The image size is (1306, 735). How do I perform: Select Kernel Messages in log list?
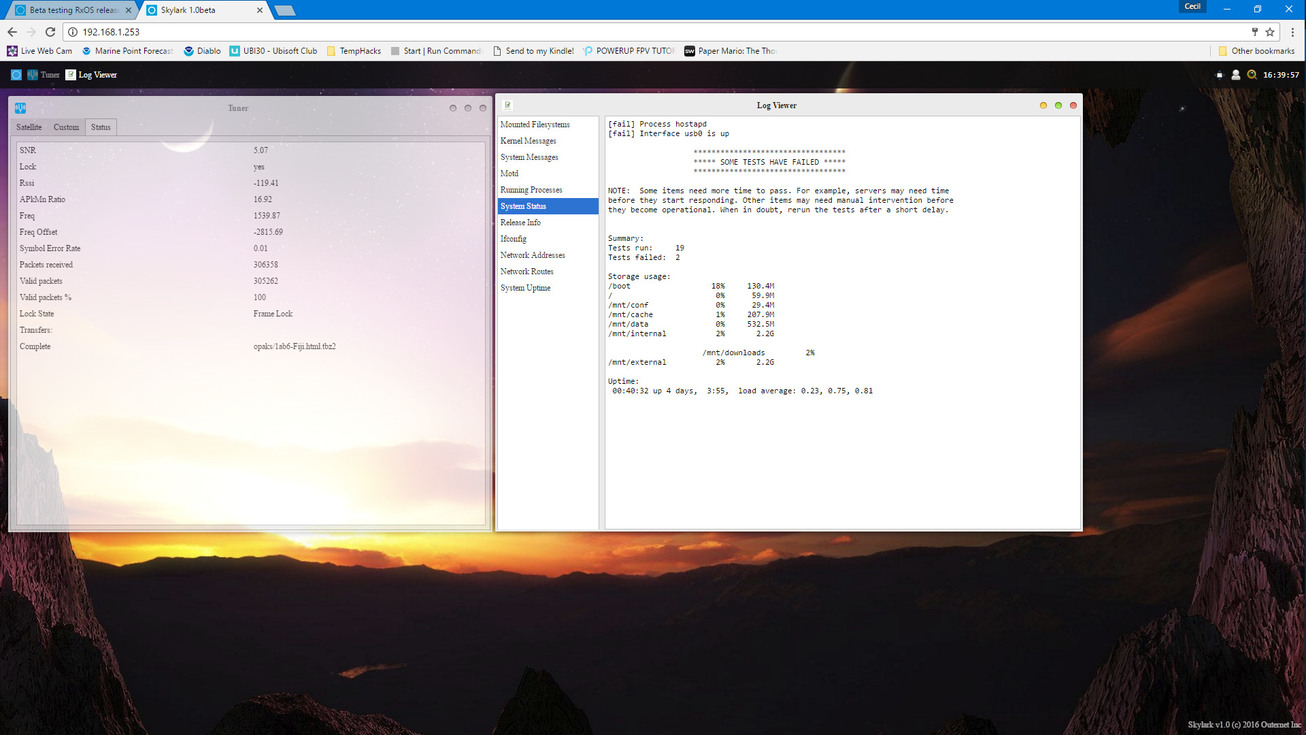[528, 141]
